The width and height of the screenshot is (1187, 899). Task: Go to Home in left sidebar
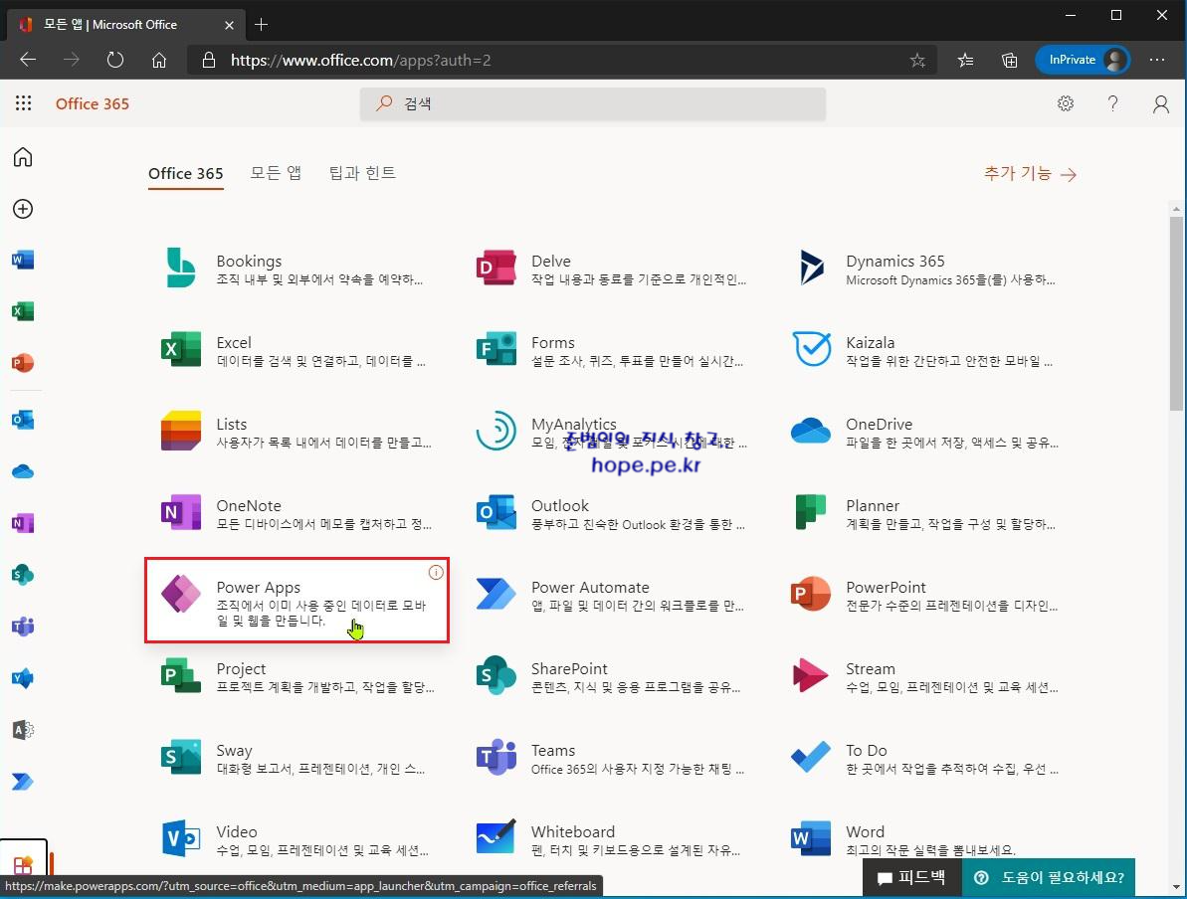(x=23, y=157)
